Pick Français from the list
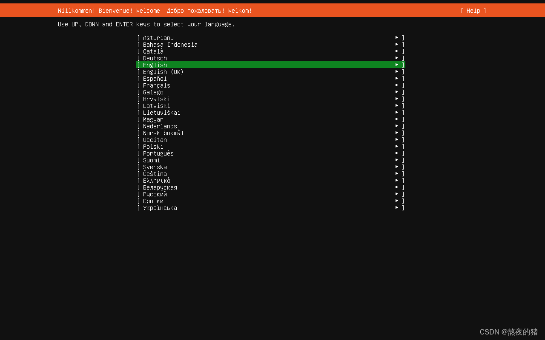The width and height of the screenshot is (545, 340). coord(271,85)
